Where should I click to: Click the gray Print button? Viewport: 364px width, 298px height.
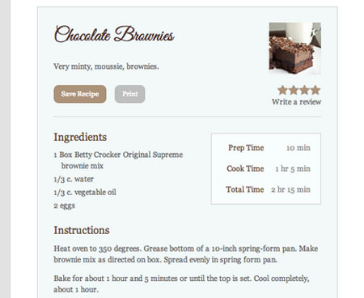(x=129, y=94)
